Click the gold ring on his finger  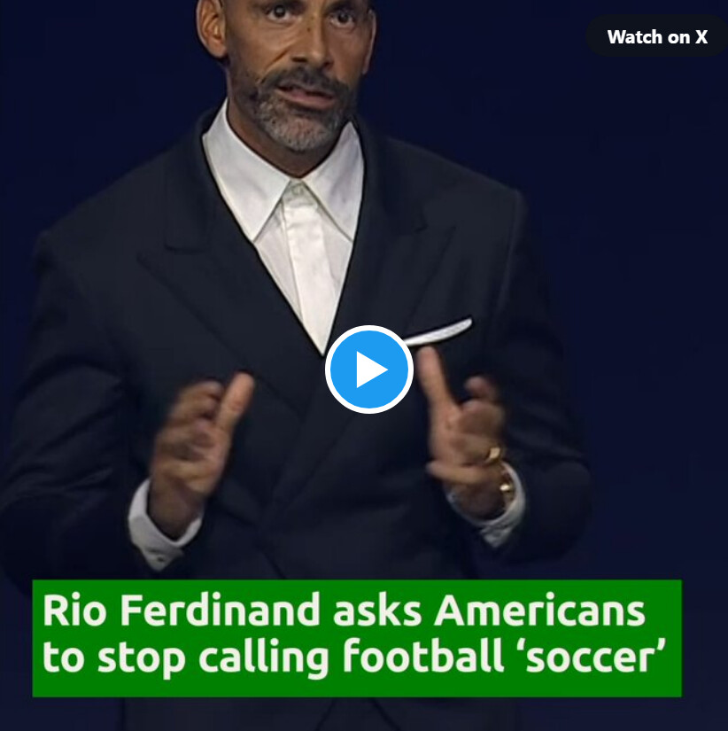tap(492, 455)
